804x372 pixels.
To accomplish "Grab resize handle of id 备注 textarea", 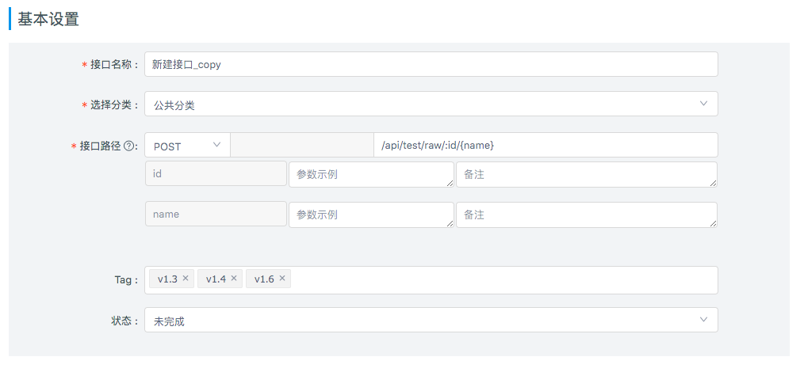I will point(713,183).
